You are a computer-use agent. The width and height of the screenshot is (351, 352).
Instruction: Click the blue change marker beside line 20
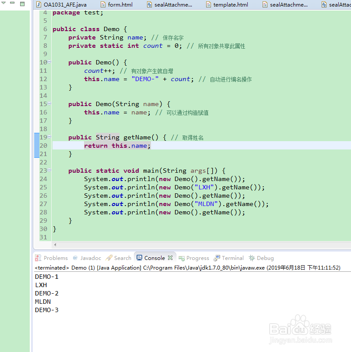point(37,146)
